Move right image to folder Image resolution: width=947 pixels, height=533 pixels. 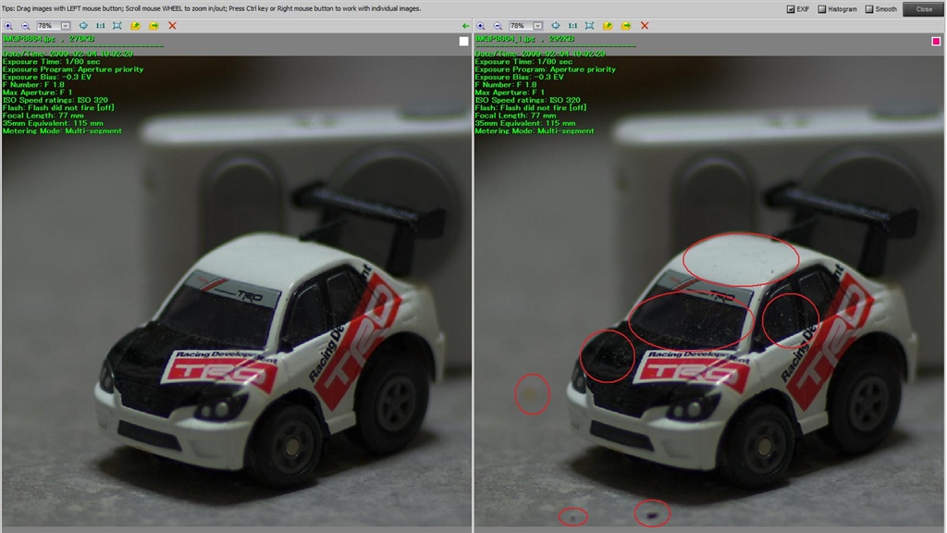626,26
